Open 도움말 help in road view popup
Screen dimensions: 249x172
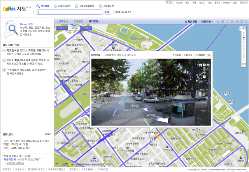tap(177, 55)
